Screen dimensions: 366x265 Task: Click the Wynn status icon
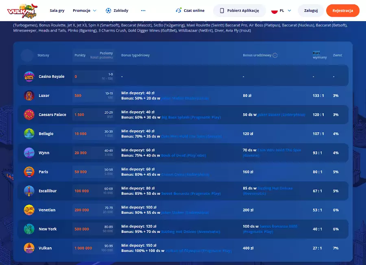pos(29,153)
